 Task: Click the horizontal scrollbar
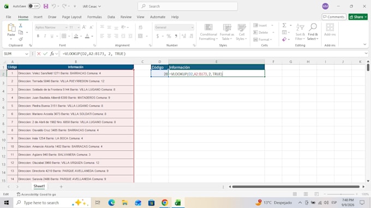(x=296, y=187)
